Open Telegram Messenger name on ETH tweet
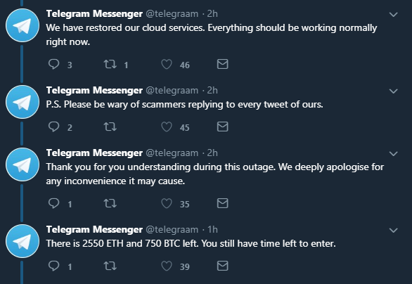 94,230
